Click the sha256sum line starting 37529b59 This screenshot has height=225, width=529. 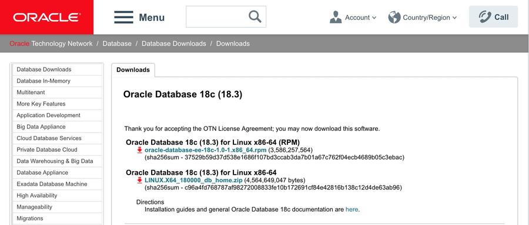(x=274, y=158)
